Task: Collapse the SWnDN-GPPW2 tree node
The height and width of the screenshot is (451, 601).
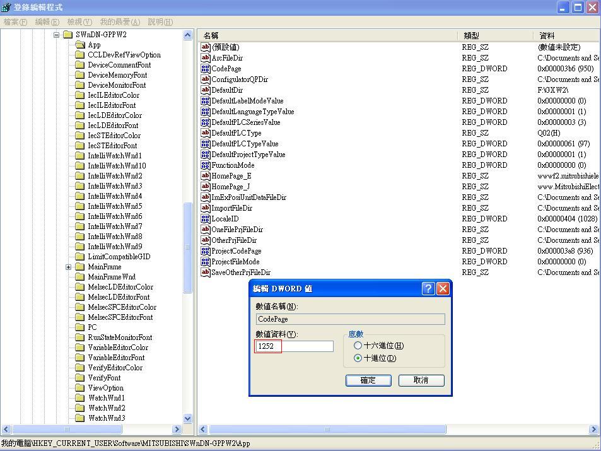Action: coord(56,35)
